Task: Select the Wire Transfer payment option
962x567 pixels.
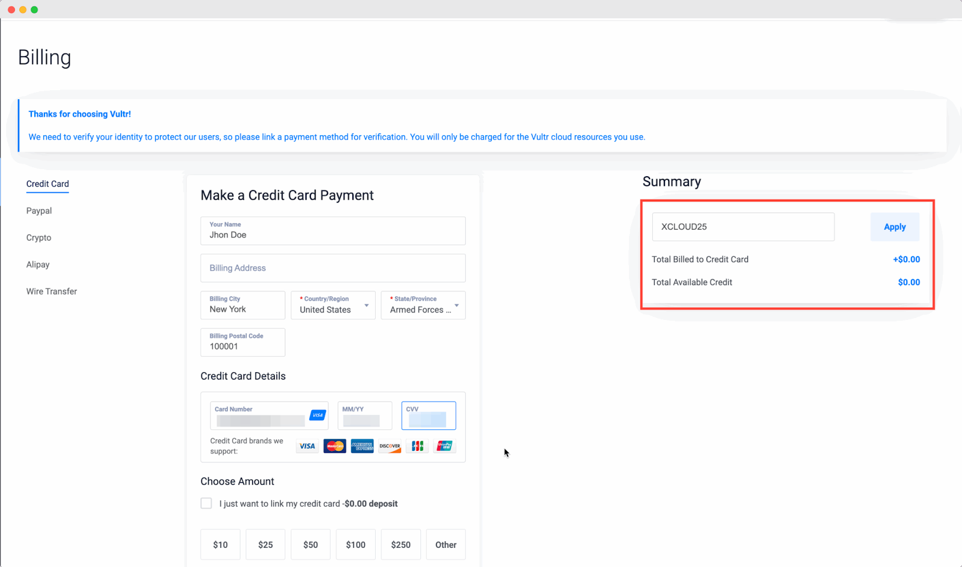Action: click(x=51, y=291)
